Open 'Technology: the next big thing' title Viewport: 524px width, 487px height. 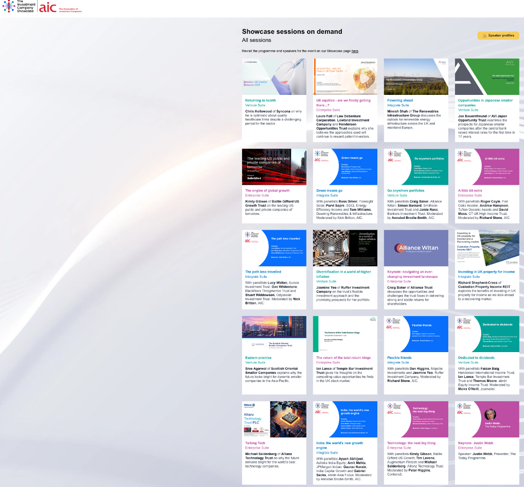pyautogui.click(x=411, y=443)
